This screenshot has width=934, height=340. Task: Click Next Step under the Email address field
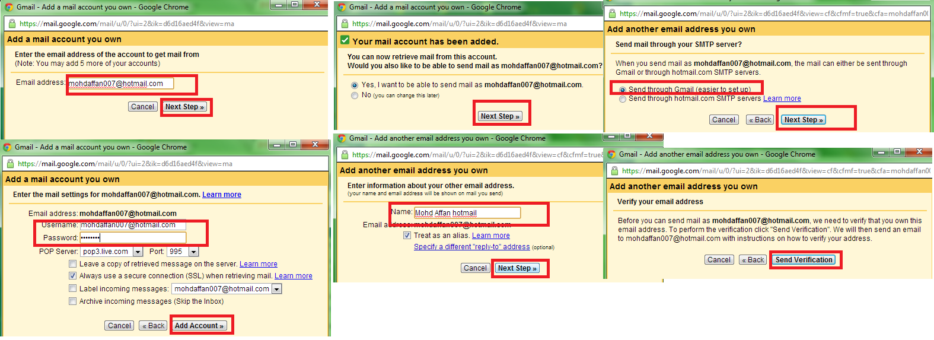coord(185,107)
